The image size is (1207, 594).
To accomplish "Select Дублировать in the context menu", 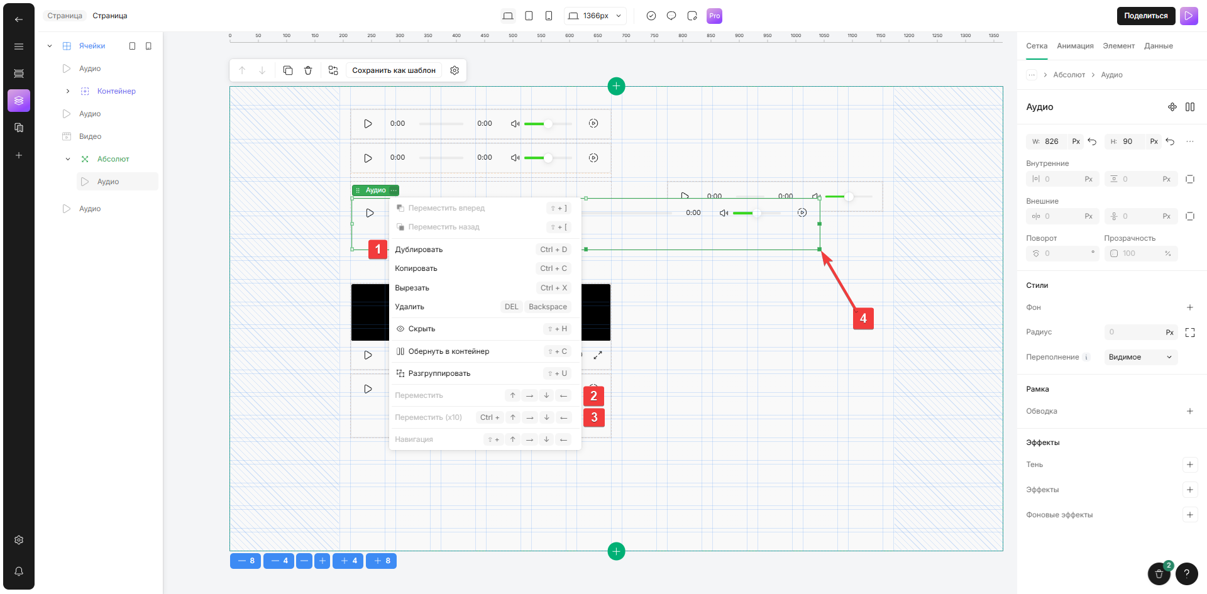I will point(419,250).
